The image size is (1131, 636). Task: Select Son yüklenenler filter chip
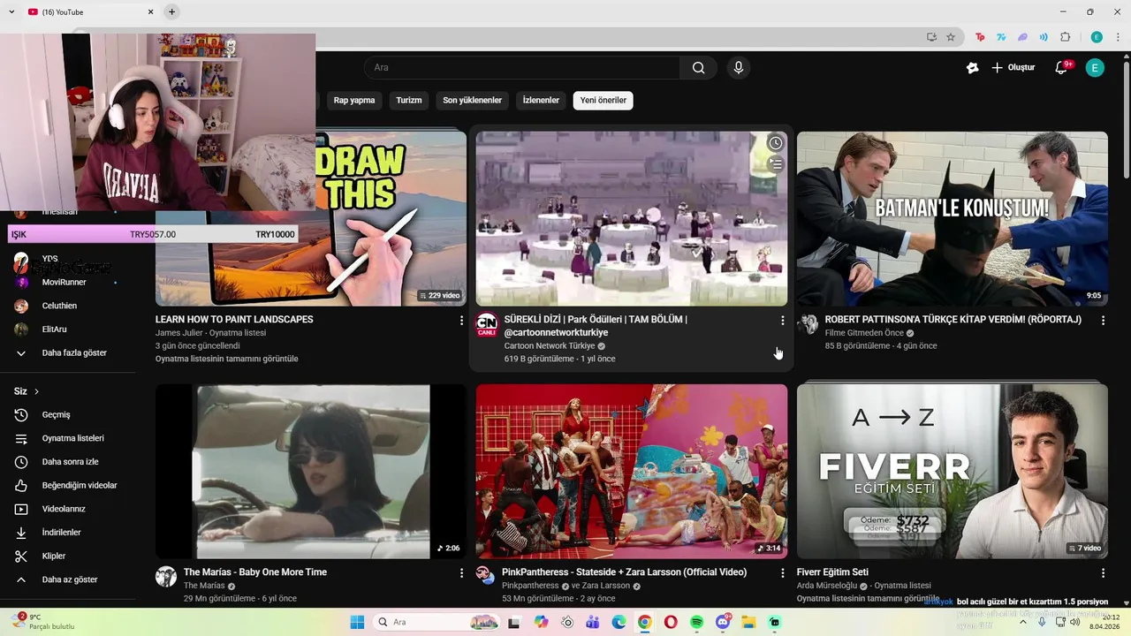[472, 101]
